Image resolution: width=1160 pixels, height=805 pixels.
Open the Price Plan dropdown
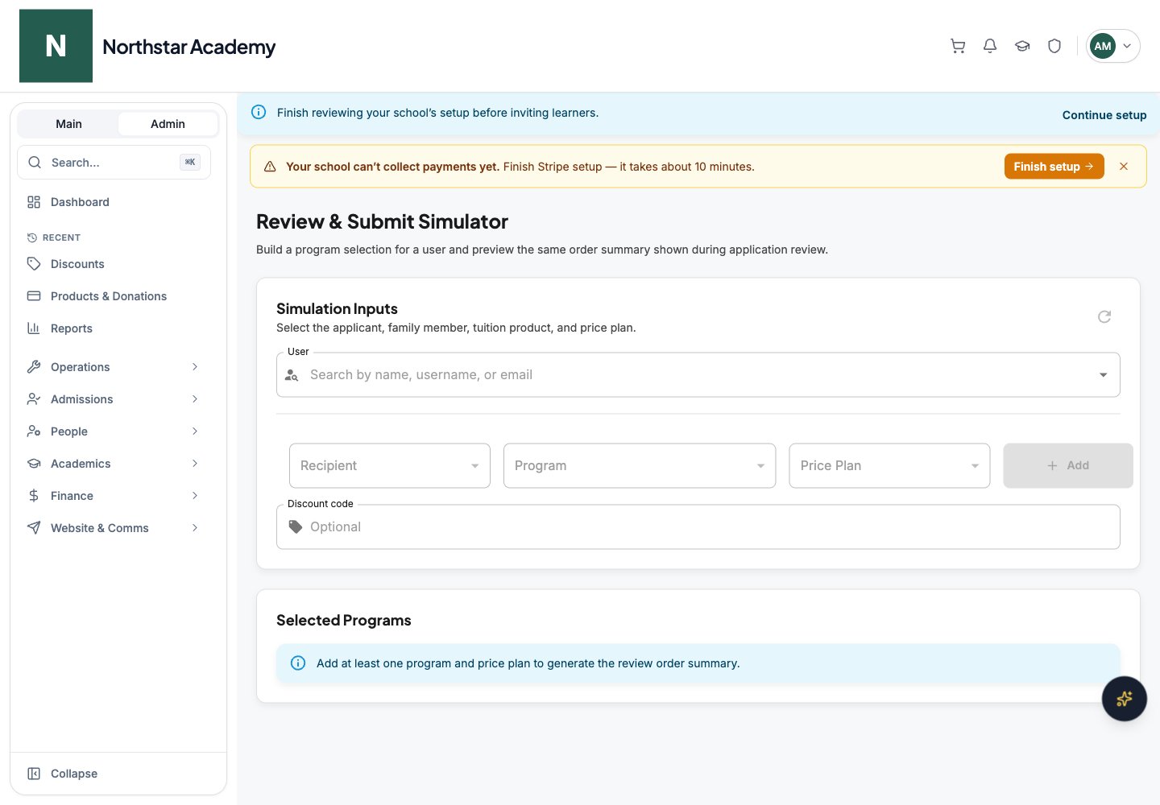click(889, 466)
